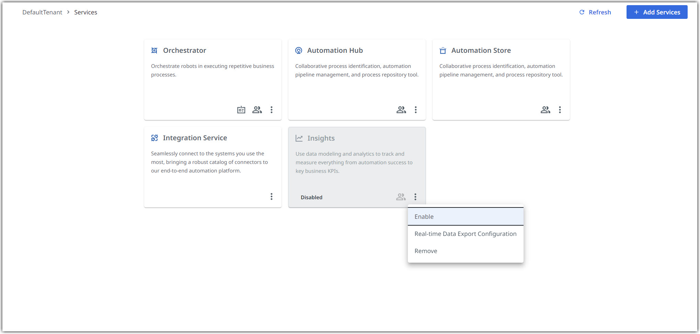Open the three-dot menu on Integration Service card
Screen dimensions: 700x334
(x=272, y=196)
